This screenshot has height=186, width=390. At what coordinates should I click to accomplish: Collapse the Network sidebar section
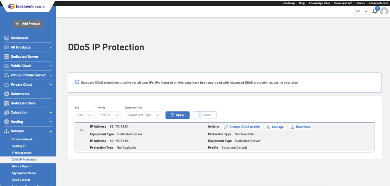pyautogui.click(x=51, y=131)
